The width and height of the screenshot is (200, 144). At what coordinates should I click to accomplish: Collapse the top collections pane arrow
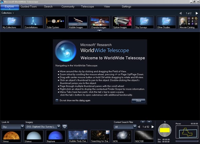(x=99, y=31)
